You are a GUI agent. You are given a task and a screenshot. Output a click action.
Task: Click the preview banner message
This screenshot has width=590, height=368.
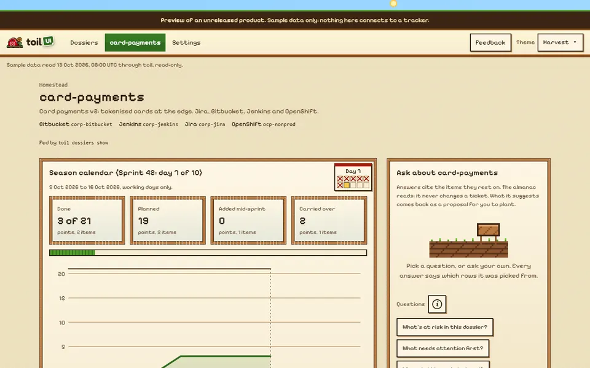tap(295, 20)
